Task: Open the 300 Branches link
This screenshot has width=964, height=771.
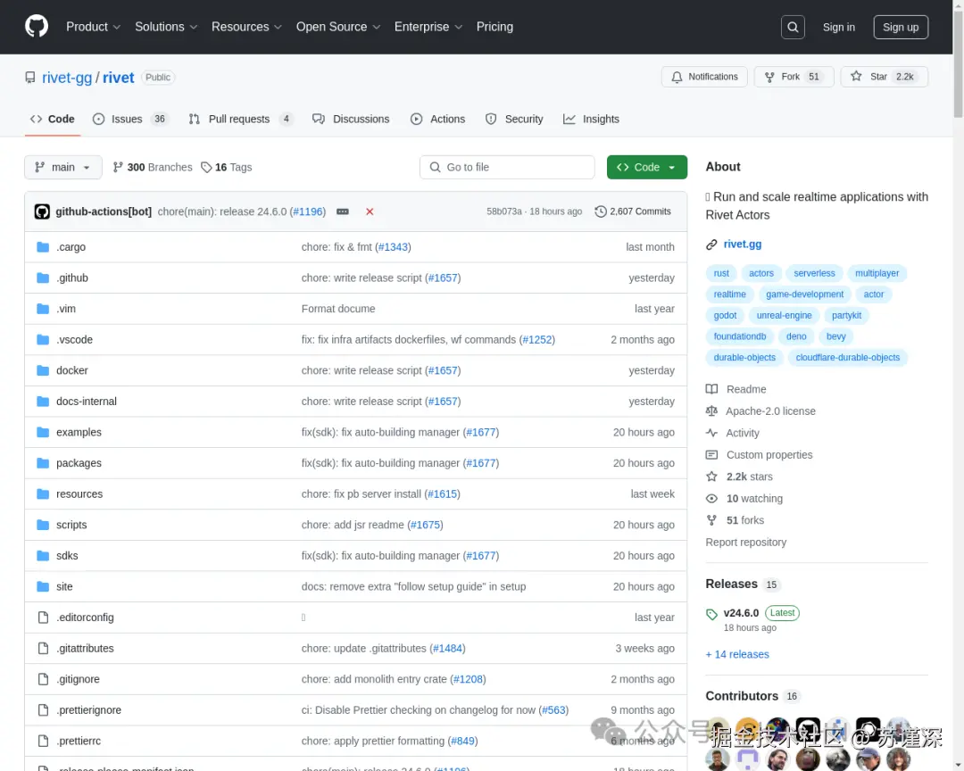Action: point(153,167)
